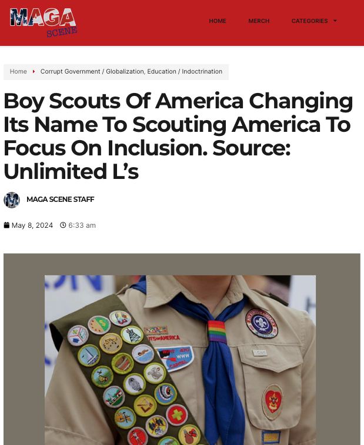
Task: Click the rainbow neckerchief slide in photo
Action: click(217, 332)
